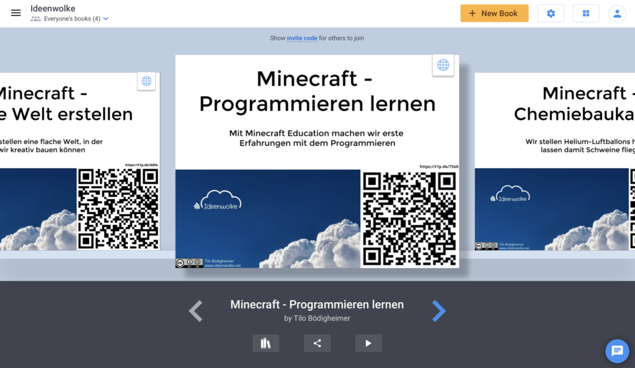Create a New Book
The image size is (635, 368).
[494, 14]
